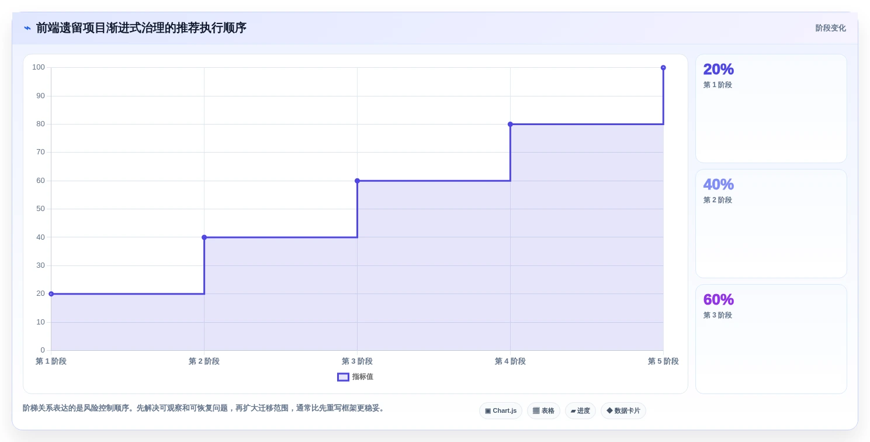Click the x-axis label 第 3 阶段
This screenshot has height=442, width=870.
click(357, 361)
